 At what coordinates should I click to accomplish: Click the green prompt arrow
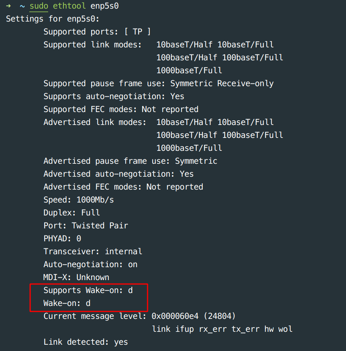pos(8,6)
